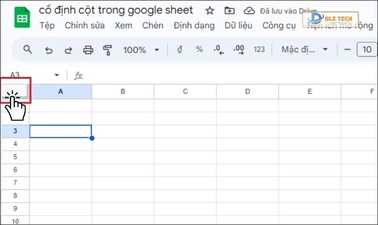
Task: Decrease font size with minus button
Action: point(346,49)
